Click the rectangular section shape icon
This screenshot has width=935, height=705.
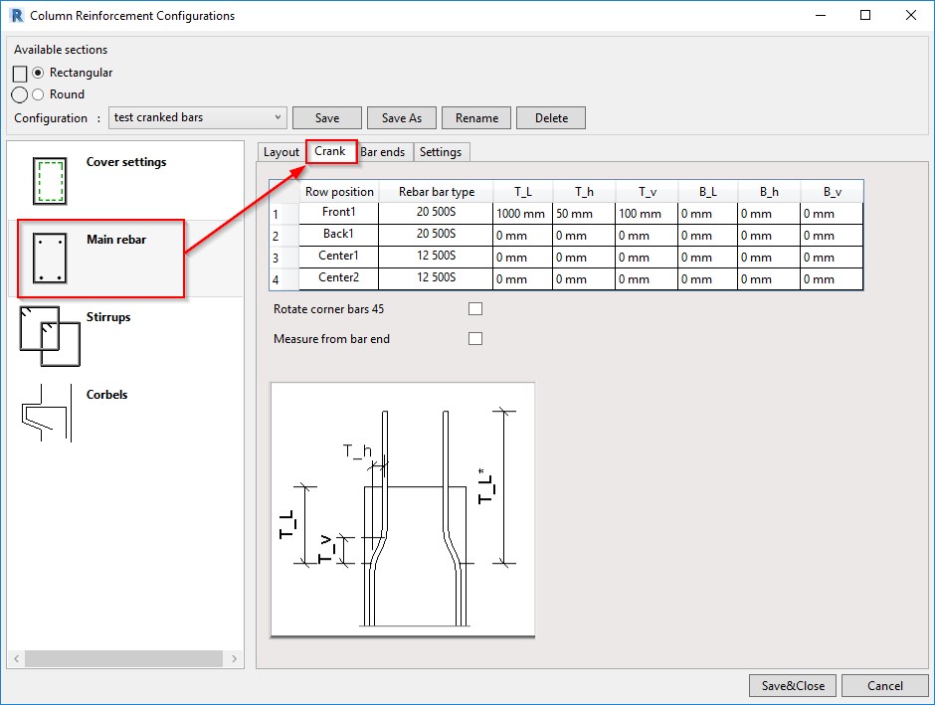(20, 74)
